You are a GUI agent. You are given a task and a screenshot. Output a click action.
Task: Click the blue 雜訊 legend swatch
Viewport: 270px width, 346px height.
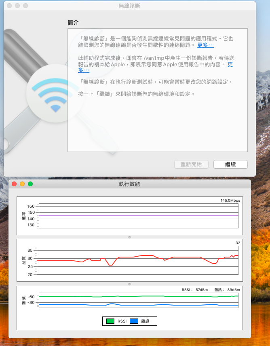click(x=134, y=321)
